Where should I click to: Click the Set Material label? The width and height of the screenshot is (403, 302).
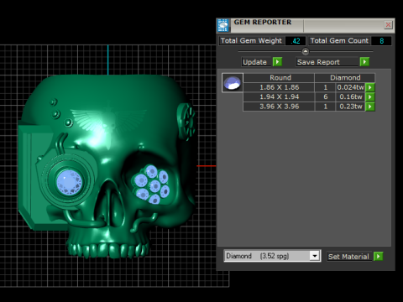[x=348, y=257]
